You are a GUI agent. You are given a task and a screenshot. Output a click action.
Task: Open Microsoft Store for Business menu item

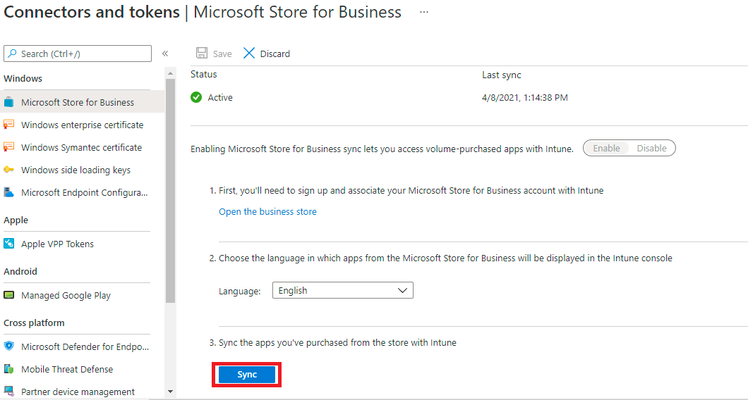point(83,102)
